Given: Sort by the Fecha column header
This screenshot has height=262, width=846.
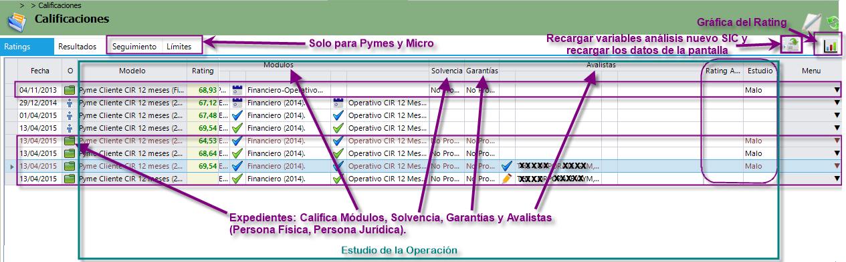Looking at the screenshot, I should click(x=39, y=70).
